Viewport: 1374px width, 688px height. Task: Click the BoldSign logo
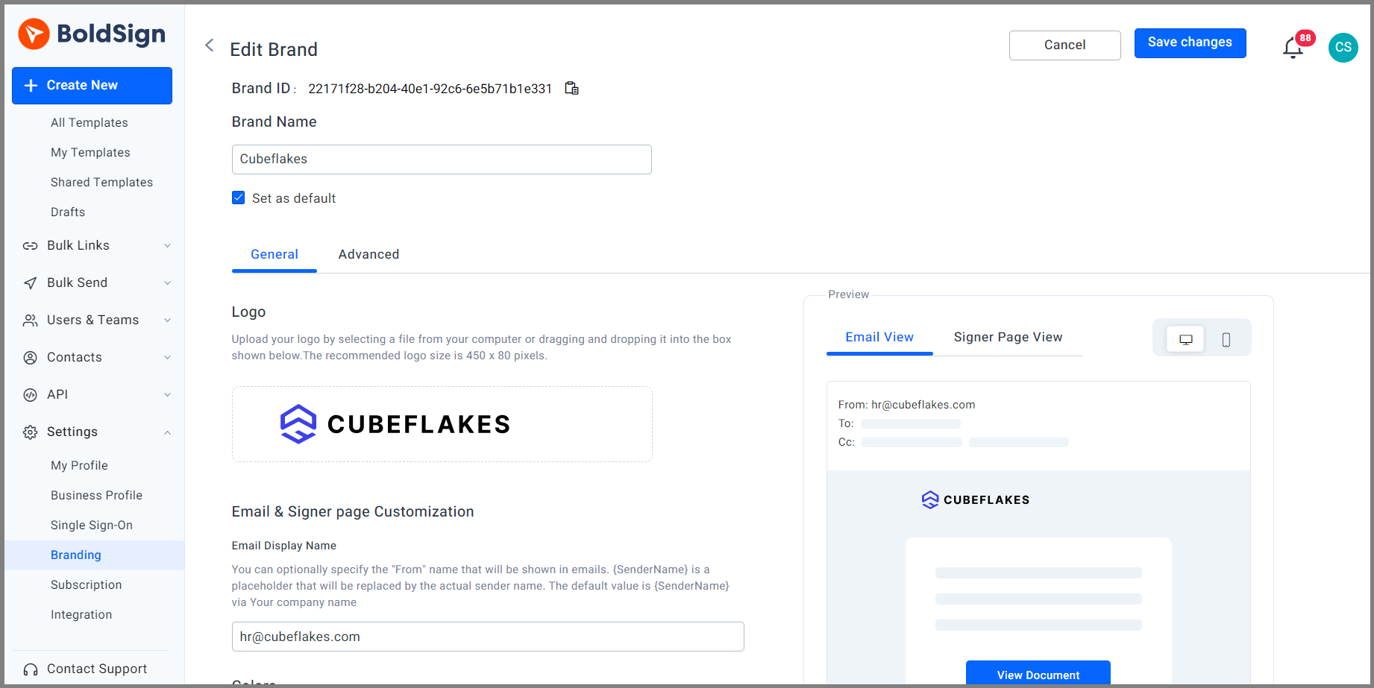click(92, 34)
